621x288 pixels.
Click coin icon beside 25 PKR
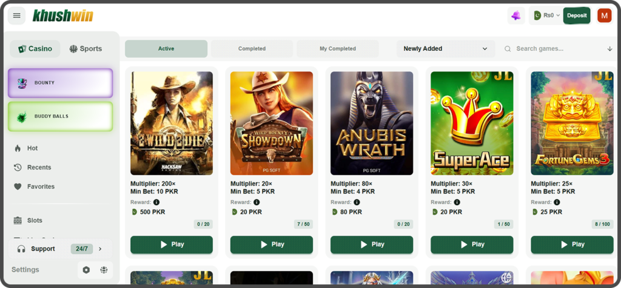pyautogui.click(x=535, y=212)
